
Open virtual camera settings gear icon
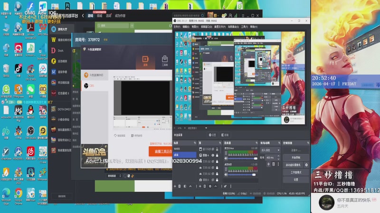point(306,165)
